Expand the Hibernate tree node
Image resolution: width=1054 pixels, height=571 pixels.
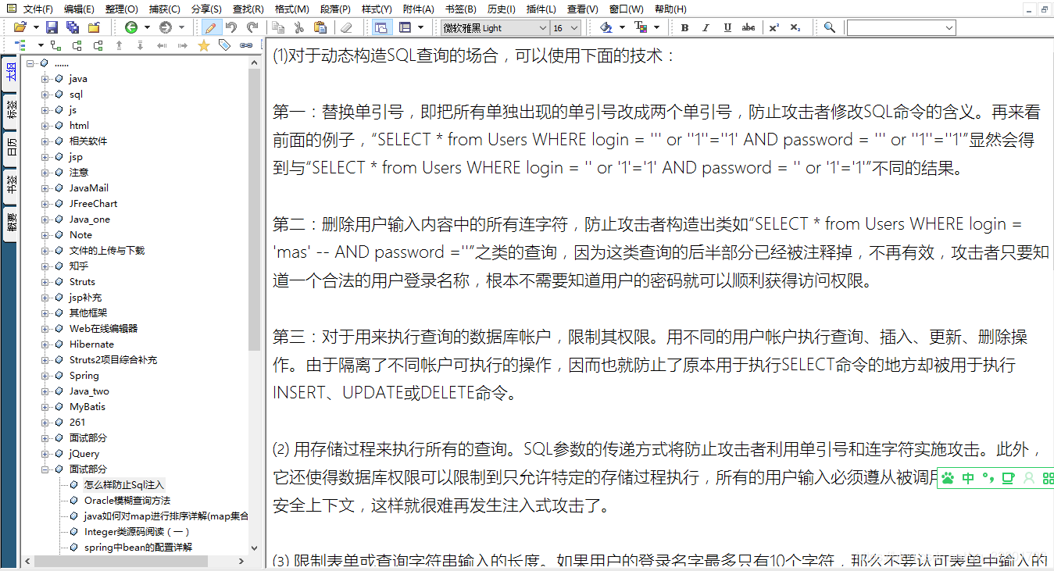coord(45,344)
